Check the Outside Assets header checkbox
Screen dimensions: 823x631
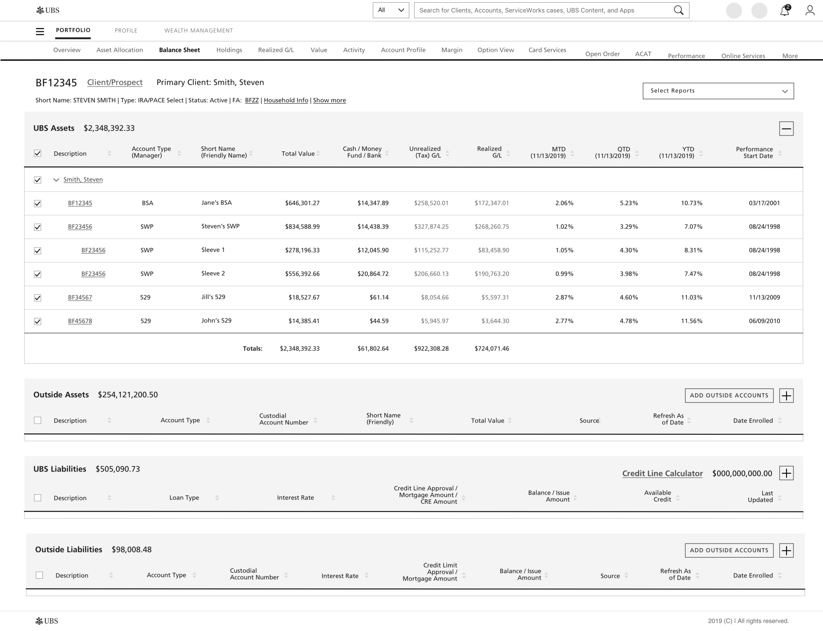38,421
